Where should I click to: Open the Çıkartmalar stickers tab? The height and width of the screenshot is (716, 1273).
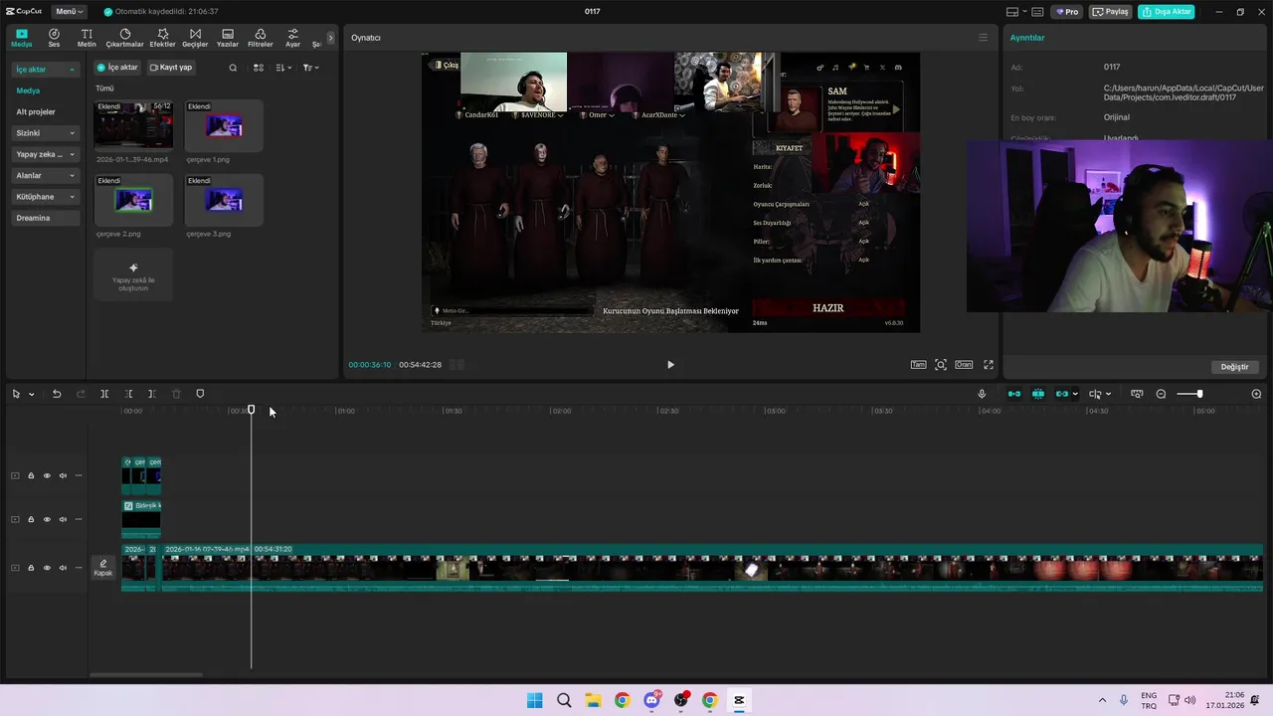[124, 38]
